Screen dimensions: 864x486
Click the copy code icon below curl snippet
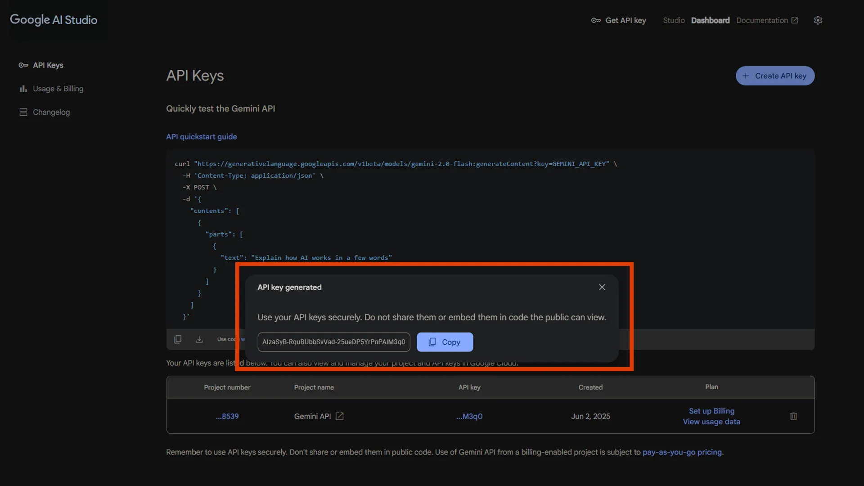[178, 339]
